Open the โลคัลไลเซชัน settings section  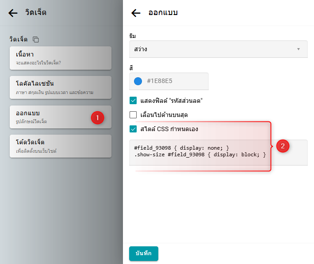60,87
